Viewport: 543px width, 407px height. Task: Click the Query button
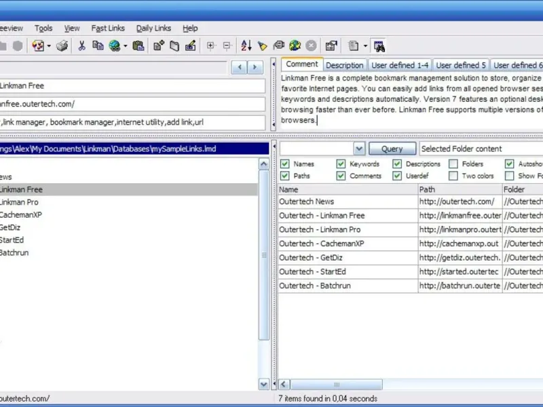pos(392,149)
